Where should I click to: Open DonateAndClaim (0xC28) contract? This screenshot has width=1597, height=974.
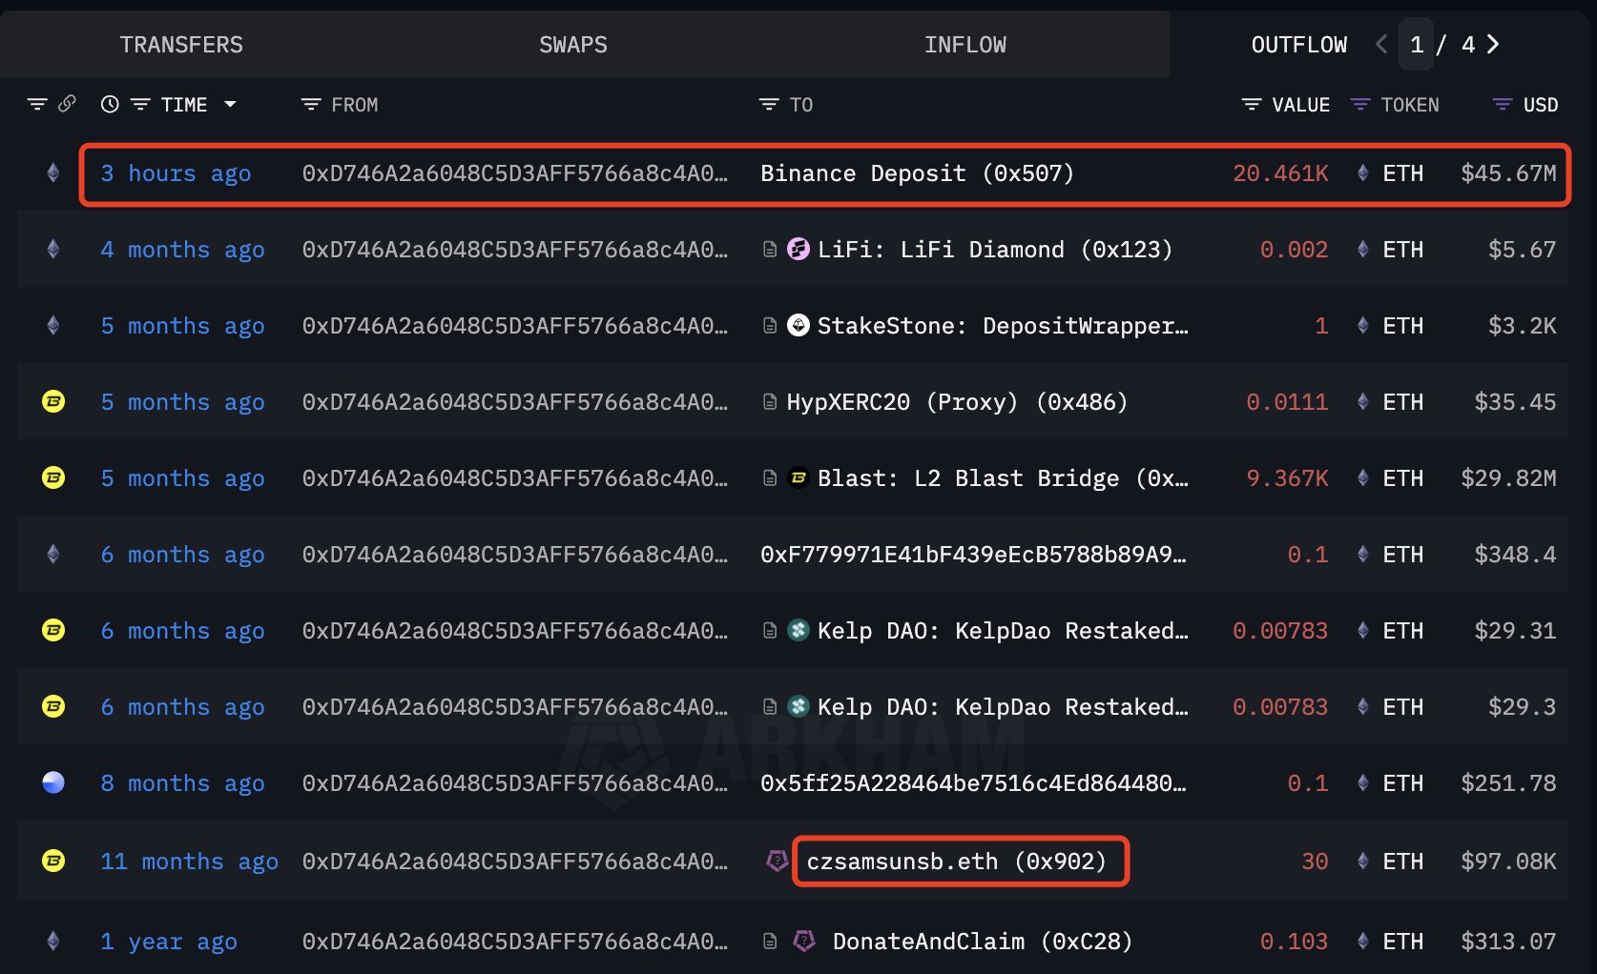(982, 942)
